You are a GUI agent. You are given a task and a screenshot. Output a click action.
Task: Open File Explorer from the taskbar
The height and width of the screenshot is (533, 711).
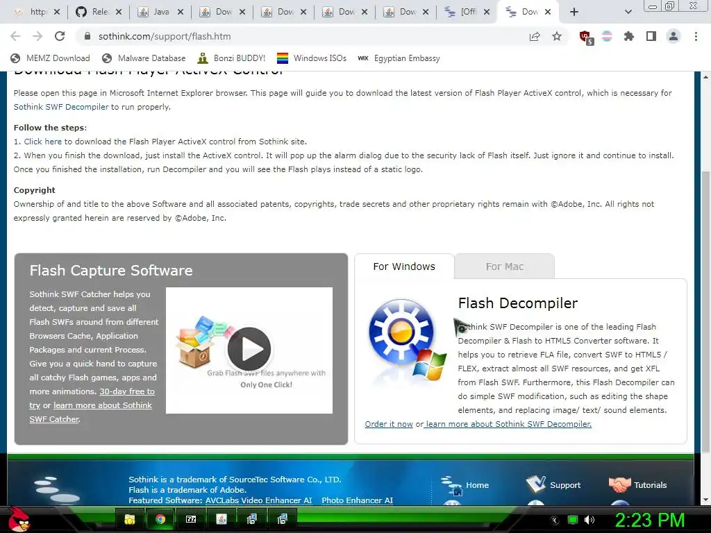pos(130,519)
